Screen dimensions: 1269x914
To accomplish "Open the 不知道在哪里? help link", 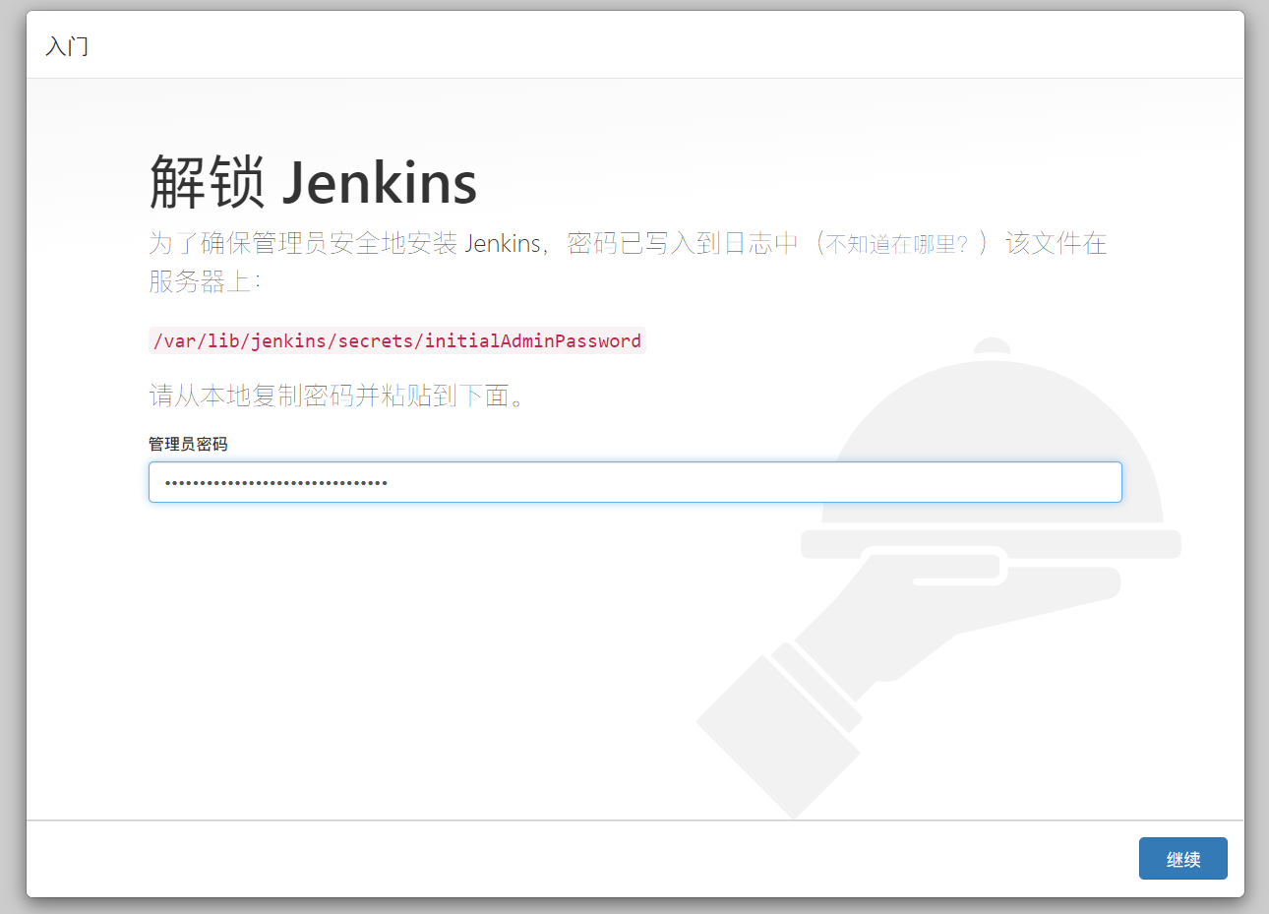I will point(896,244).
